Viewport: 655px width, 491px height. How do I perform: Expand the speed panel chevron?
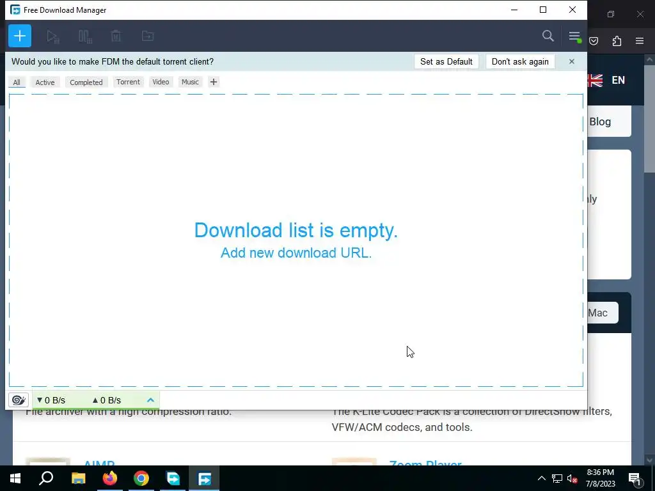(151, 400)
